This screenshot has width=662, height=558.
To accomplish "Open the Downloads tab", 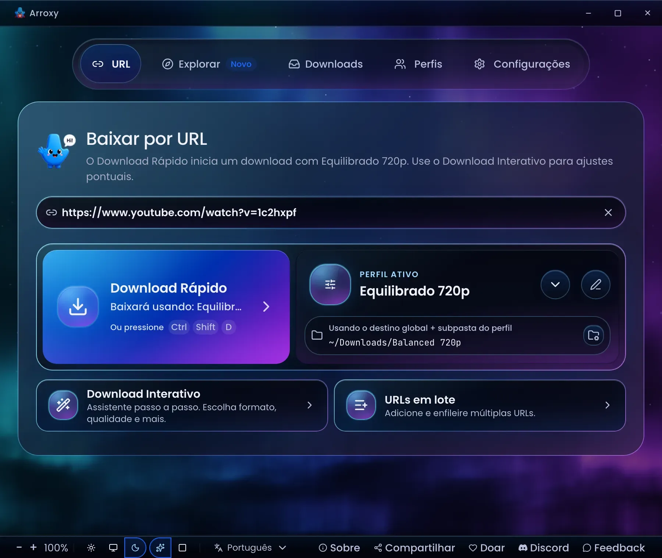I will point(325,64).
